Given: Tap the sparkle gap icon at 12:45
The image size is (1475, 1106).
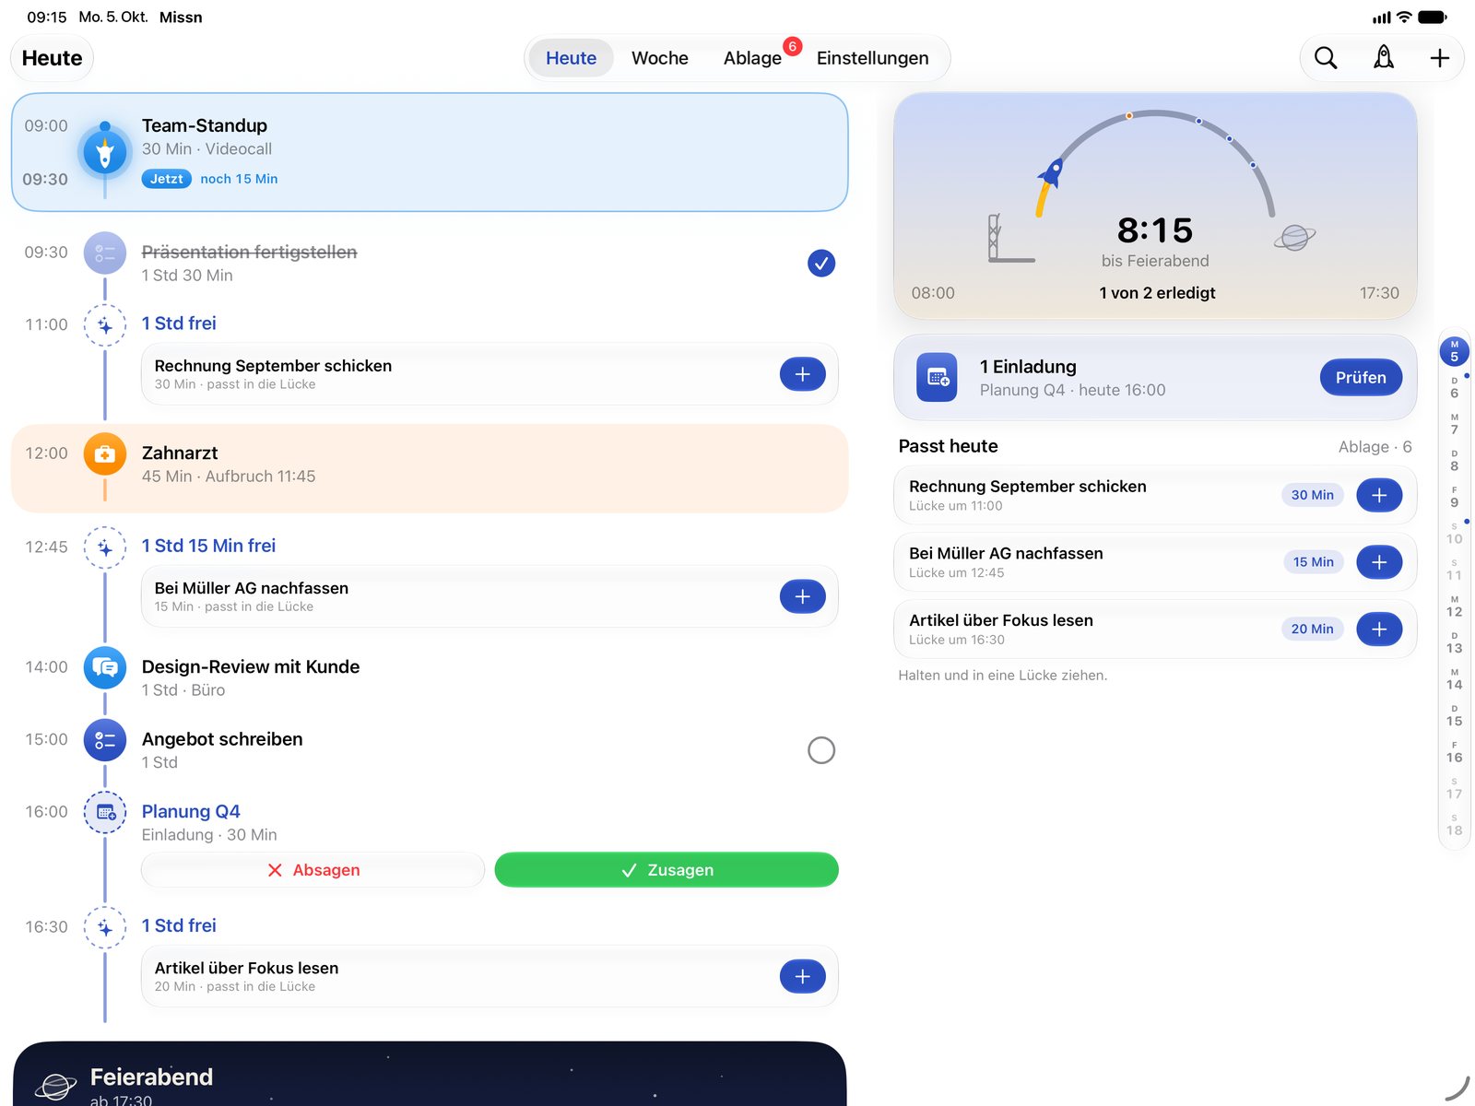Looking at the screenshot, I should point(105,547).
